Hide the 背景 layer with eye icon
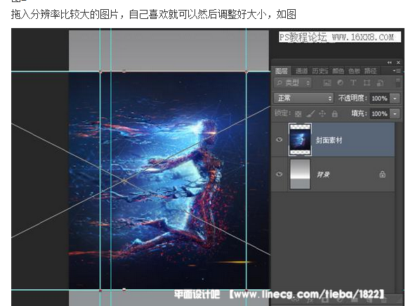 (x=279, y=174)
